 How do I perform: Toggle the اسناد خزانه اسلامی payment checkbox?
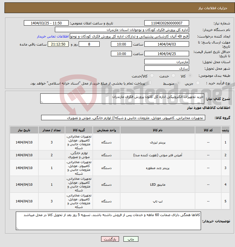tap(149, 82)
